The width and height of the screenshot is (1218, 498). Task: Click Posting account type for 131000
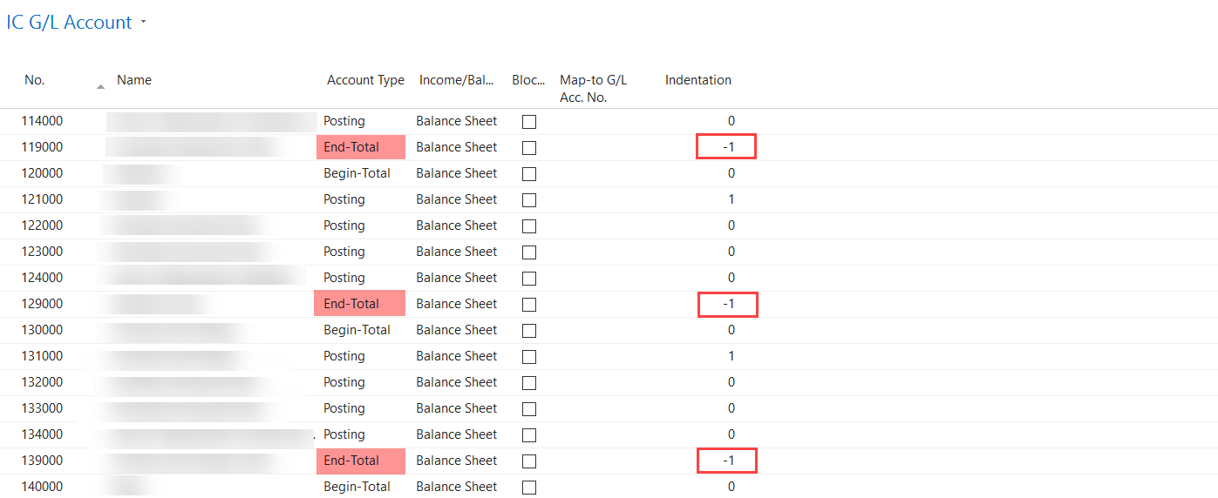(344, 356)
